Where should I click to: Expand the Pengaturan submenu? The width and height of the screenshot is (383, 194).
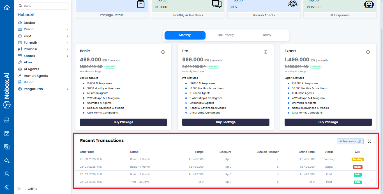point(67,89)
